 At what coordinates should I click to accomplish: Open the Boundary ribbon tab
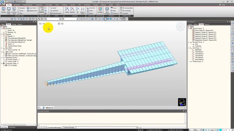[x=49, y=5]
